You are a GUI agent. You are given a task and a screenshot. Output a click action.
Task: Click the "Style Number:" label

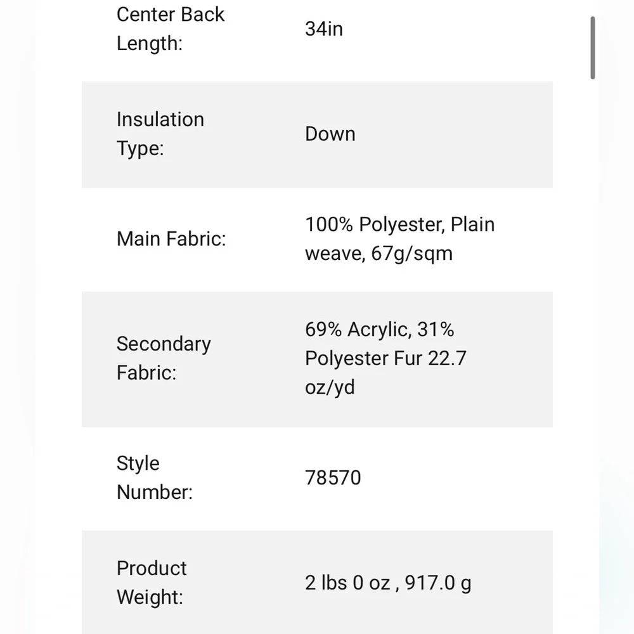[x=154, y=477]
